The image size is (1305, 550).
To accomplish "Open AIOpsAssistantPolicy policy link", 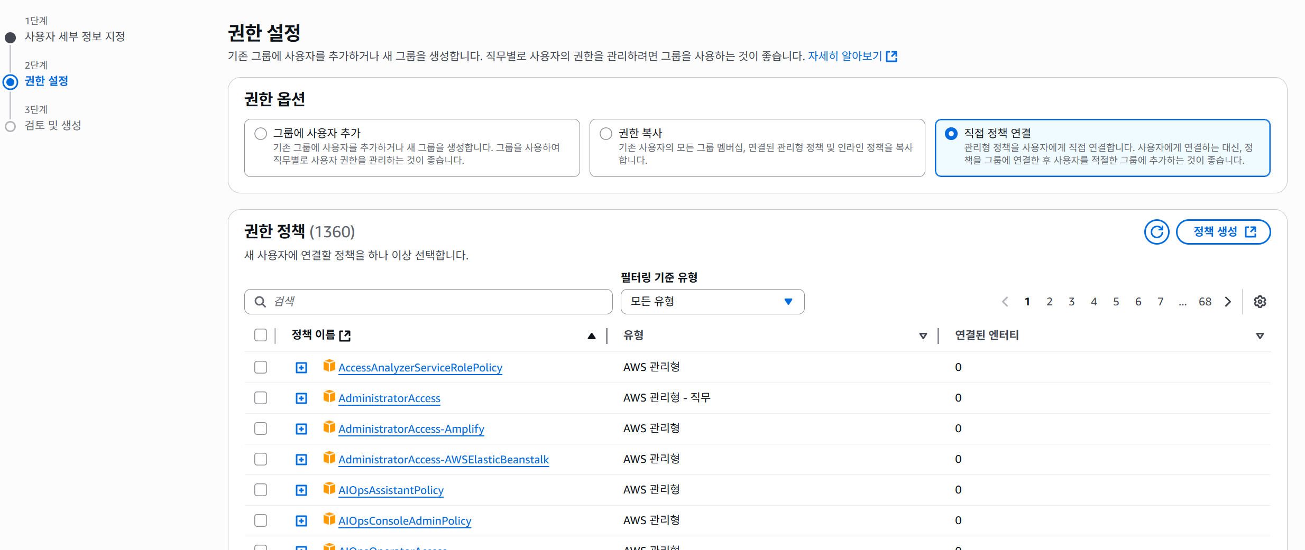I will pos(391,490).
